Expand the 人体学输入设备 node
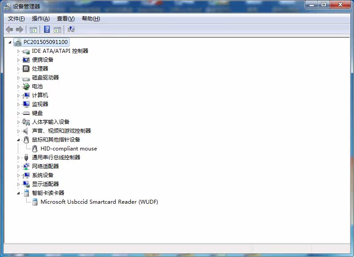354x257 pixels. 18,122
